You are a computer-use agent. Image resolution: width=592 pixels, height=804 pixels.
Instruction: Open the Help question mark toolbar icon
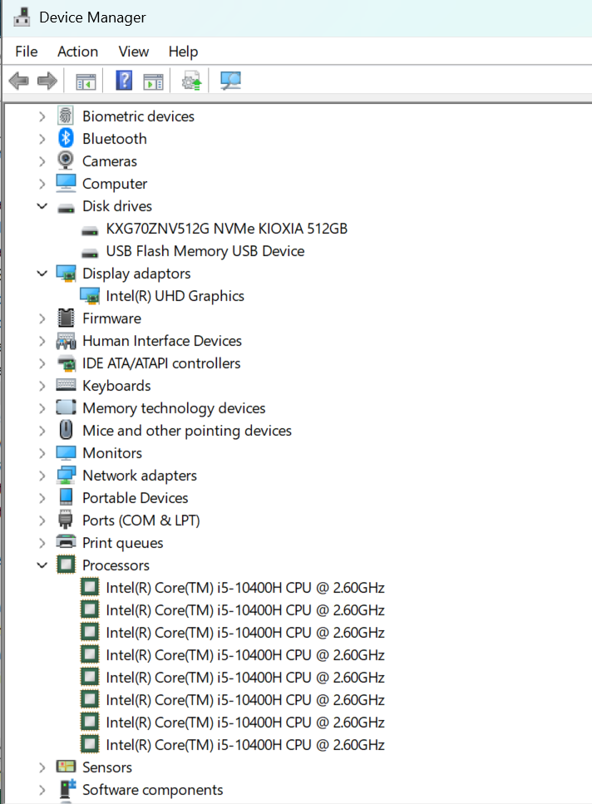(124, 81)
